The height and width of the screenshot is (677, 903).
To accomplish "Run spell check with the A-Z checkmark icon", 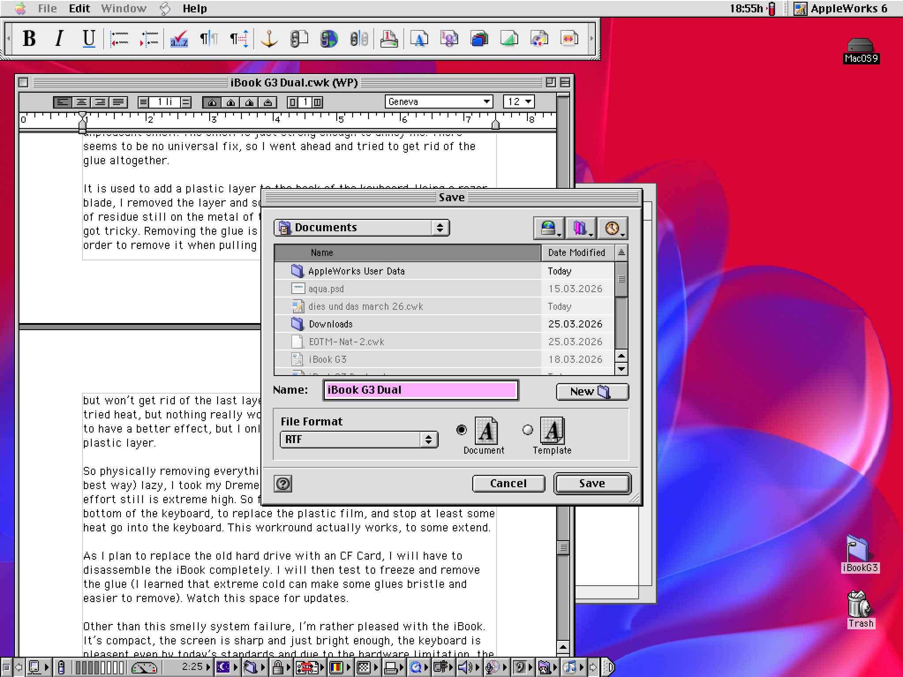I will point(178,39).
